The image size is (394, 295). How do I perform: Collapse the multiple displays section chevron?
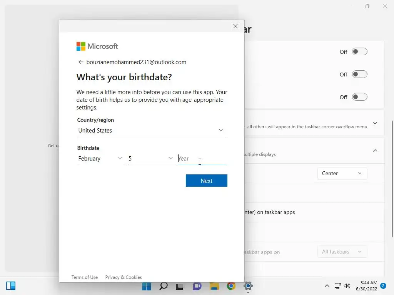pyautogui.click(x=375, y=151)
